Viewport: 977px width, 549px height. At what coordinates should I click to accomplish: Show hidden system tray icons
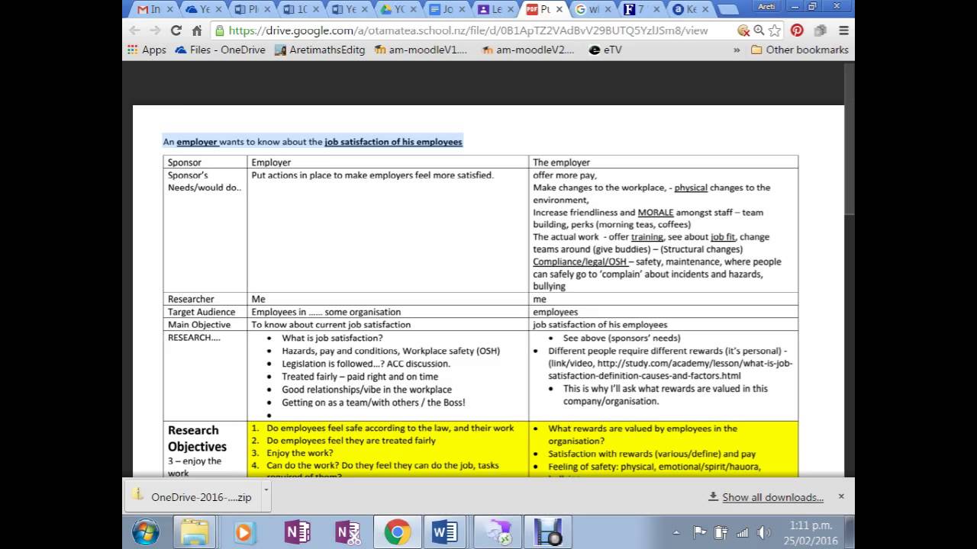[x=676, y=532]
